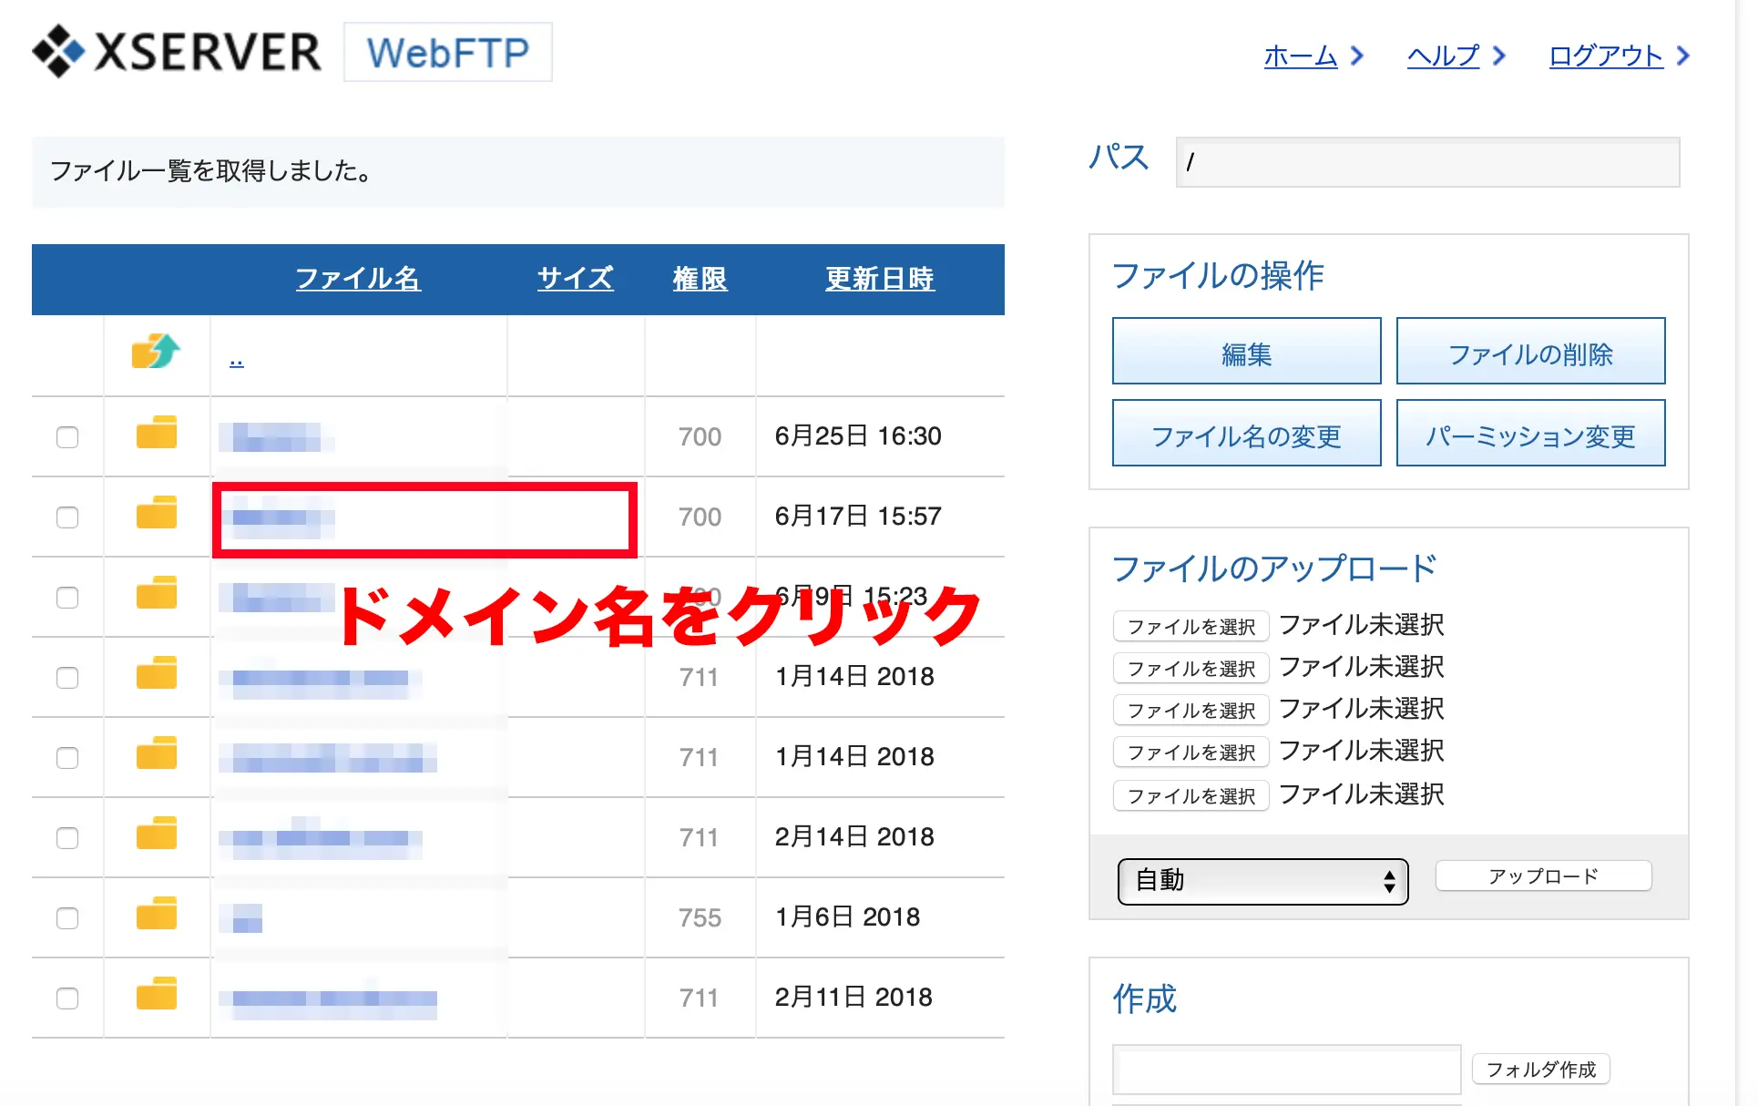
Task: Open the 自動 transfer mode dropdown
Action: (1262, 881)
